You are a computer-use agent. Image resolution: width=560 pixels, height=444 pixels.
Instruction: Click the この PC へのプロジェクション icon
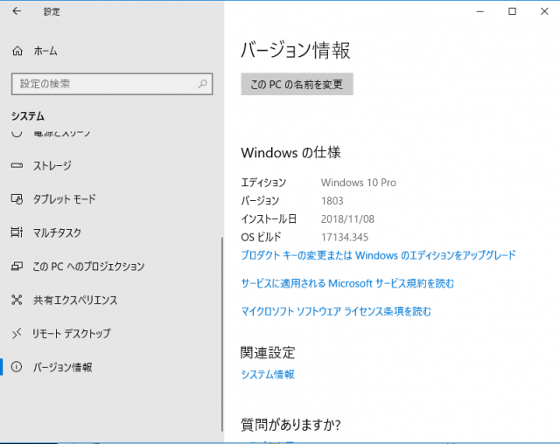[17, 266]
